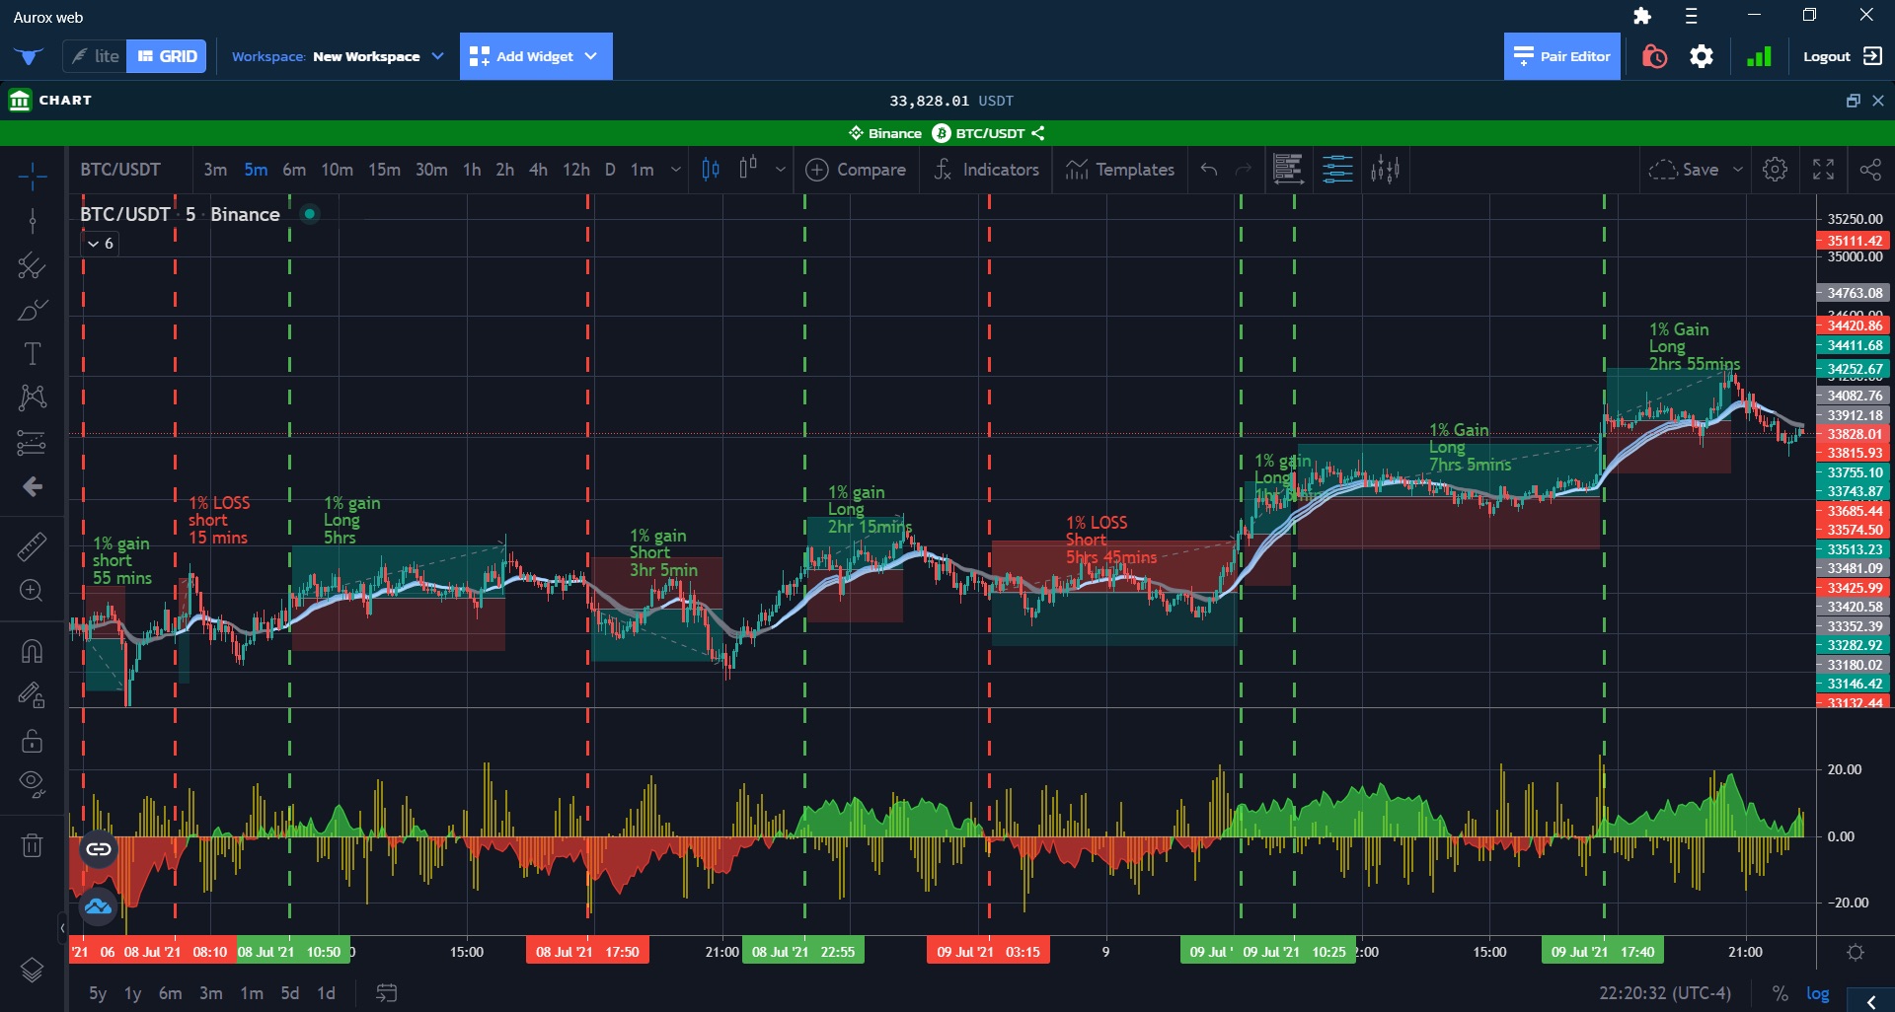Switch price scale to log mode

pyautogui.click(x=1817, y=993)
